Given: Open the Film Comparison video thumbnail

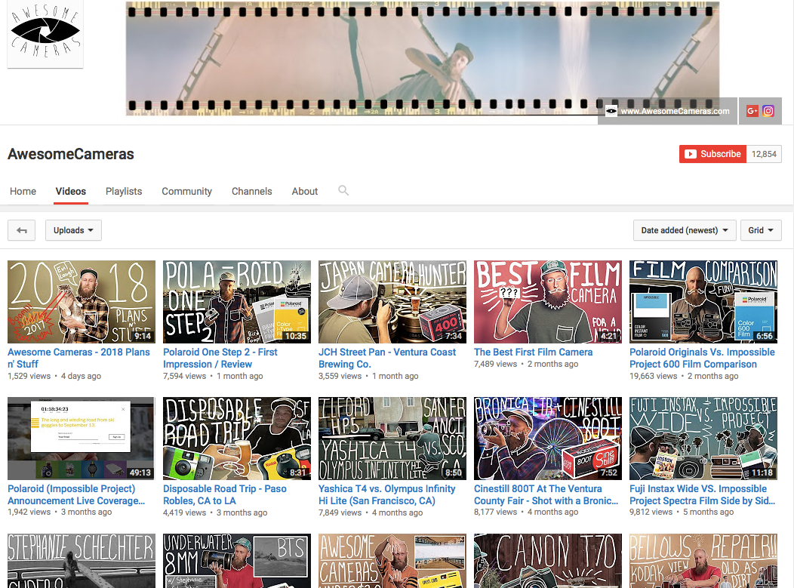Looking at the screenshot, I should 703,302.
